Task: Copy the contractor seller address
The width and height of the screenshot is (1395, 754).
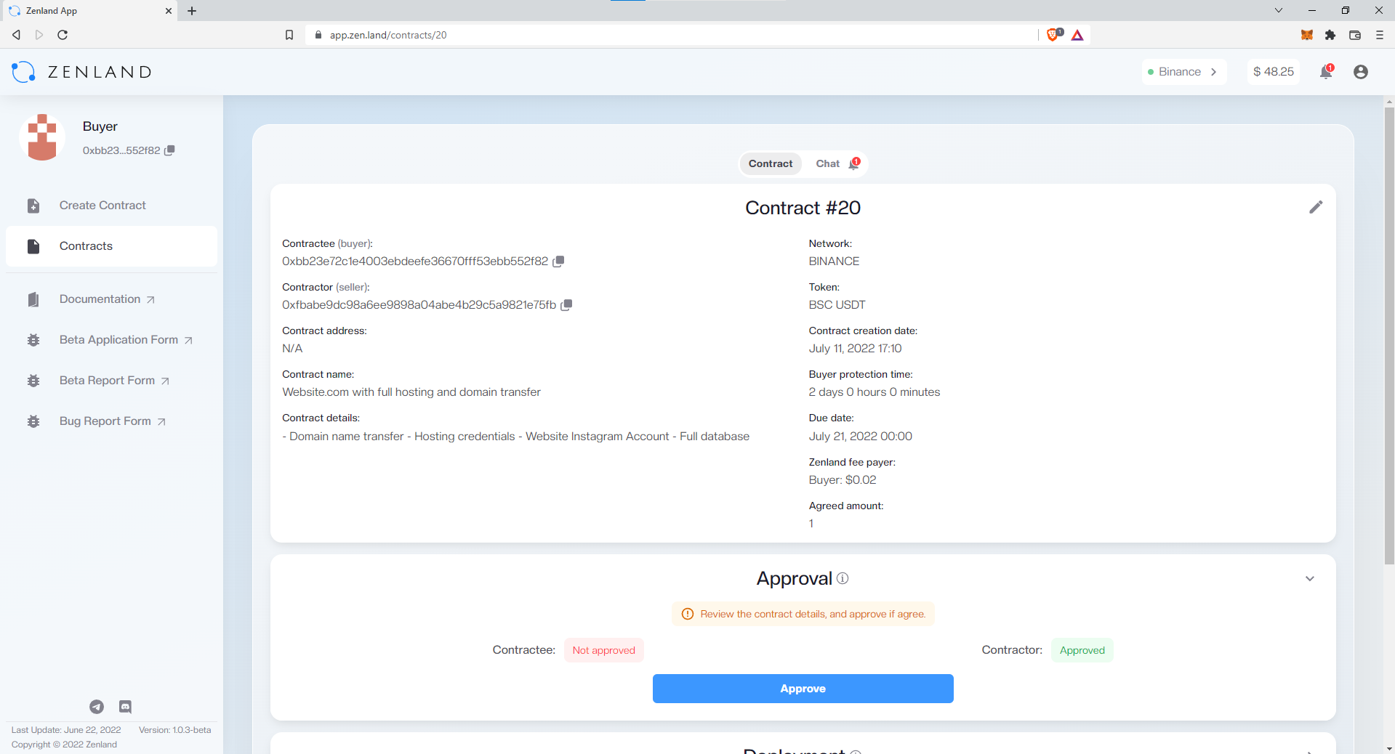Action: click(566, 305)
